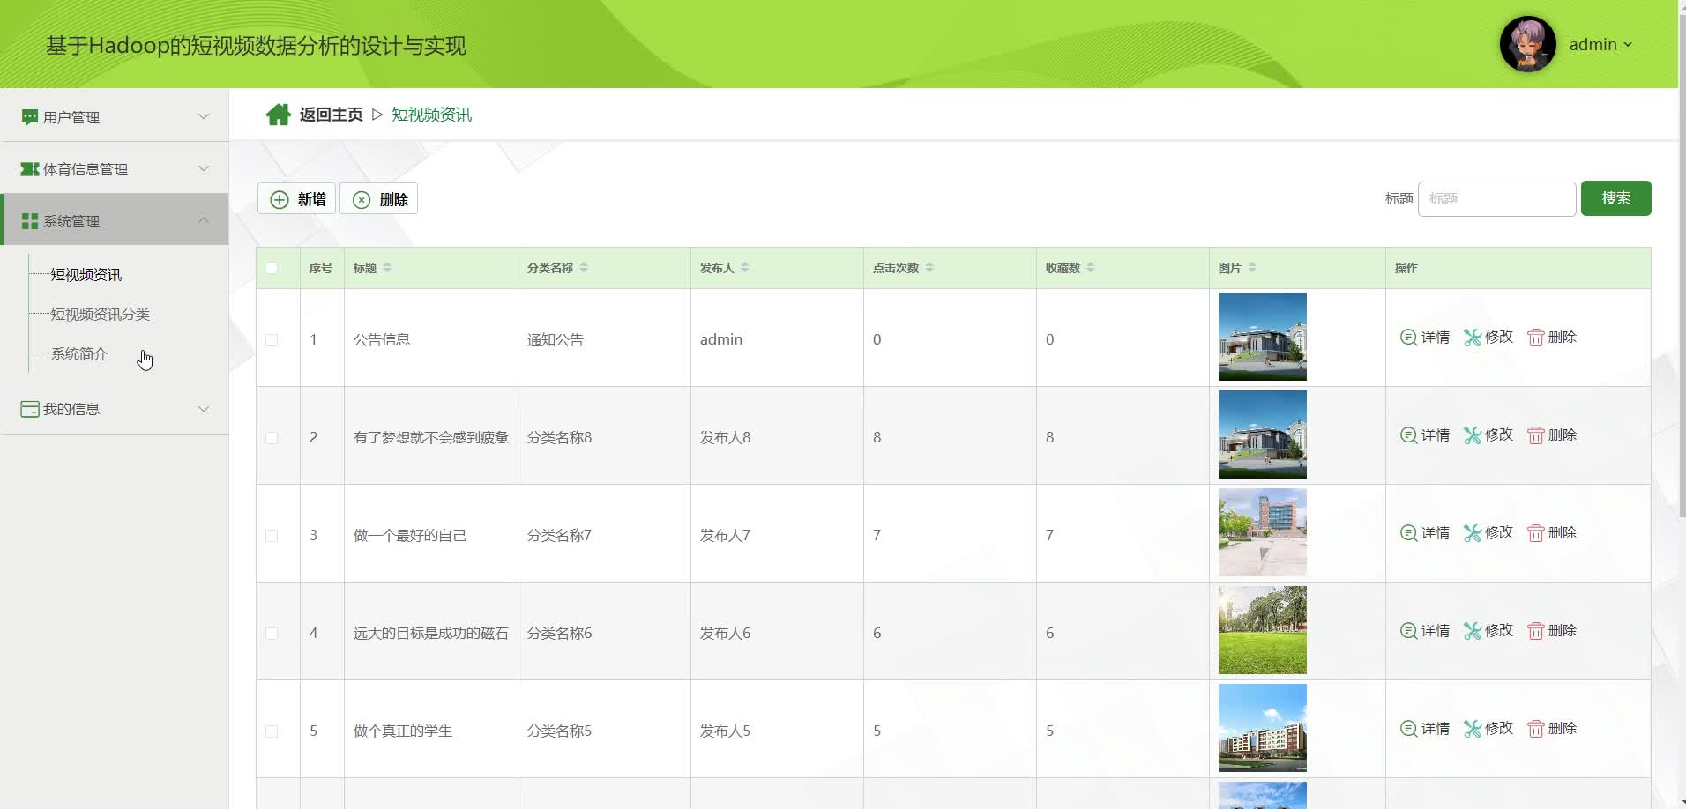Click trash icon for 做个真正的学生 row
Screen dimensions: 1686x809
pos(1535,728)
